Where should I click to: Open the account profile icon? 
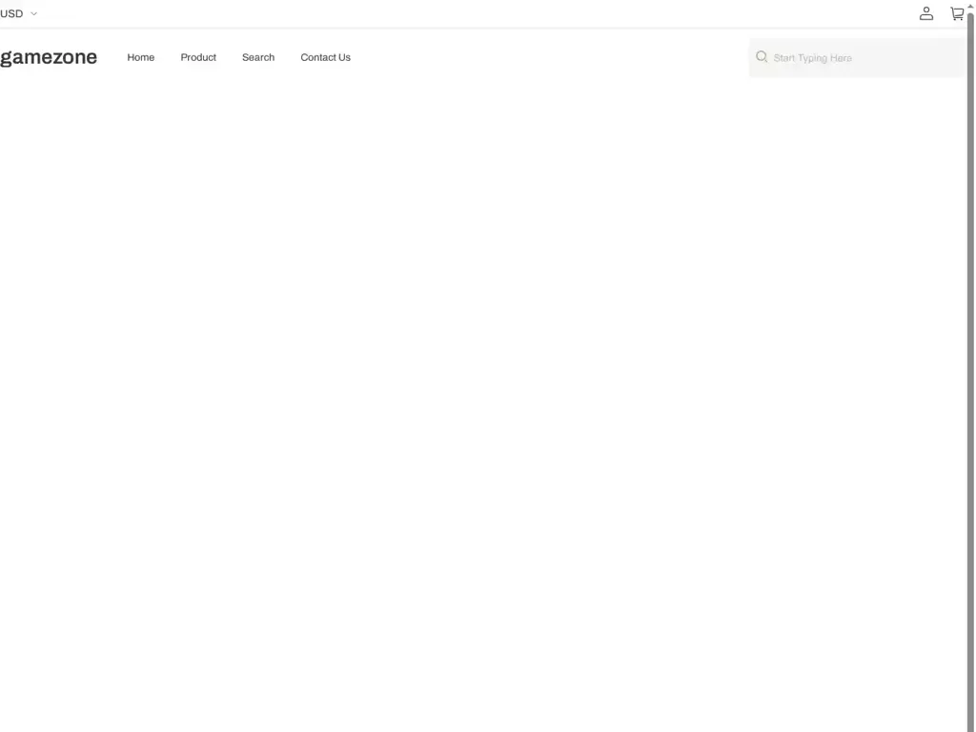click(x=925, y=13)
